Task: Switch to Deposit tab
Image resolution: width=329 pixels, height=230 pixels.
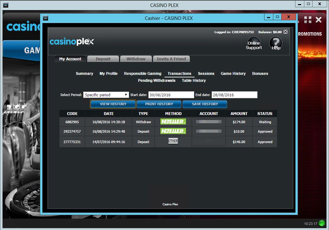Action: click(103, 59)
